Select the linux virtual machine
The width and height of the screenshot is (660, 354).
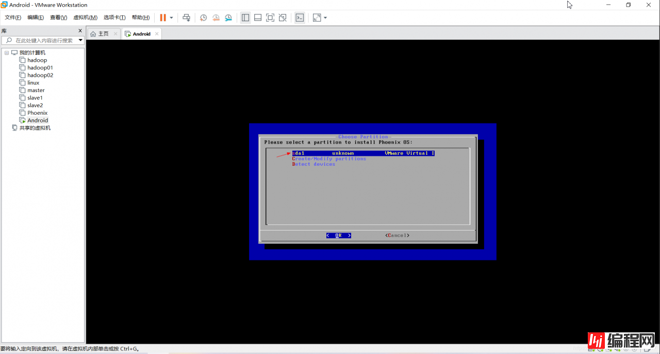tap(34, 82)
